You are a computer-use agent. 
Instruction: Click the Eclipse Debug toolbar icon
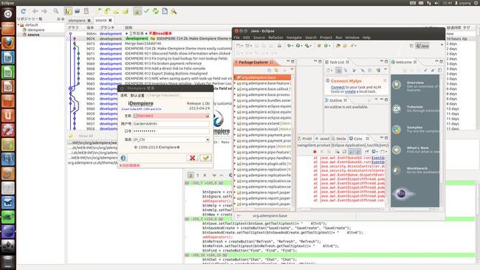pyautogui.click(x=289, y=46)
